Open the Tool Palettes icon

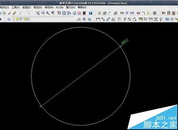pos(69,13)
